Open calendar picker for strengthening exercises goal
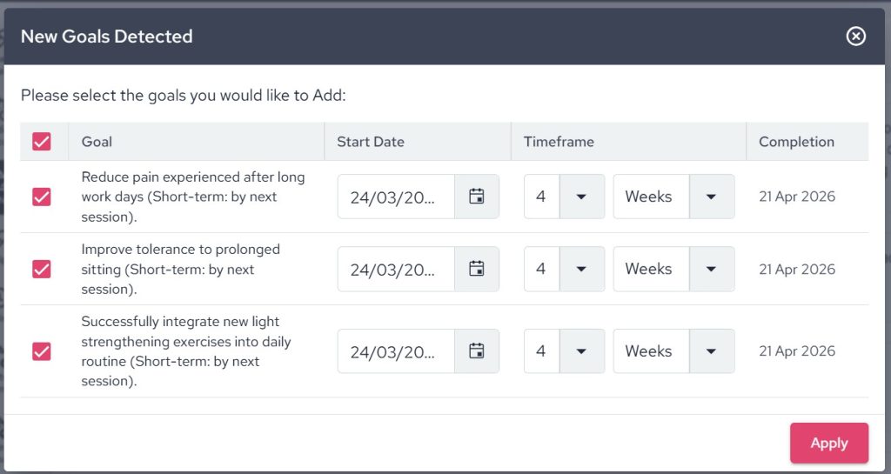The width and height of the screenshot is (891, 474). (x=477, y=351)
